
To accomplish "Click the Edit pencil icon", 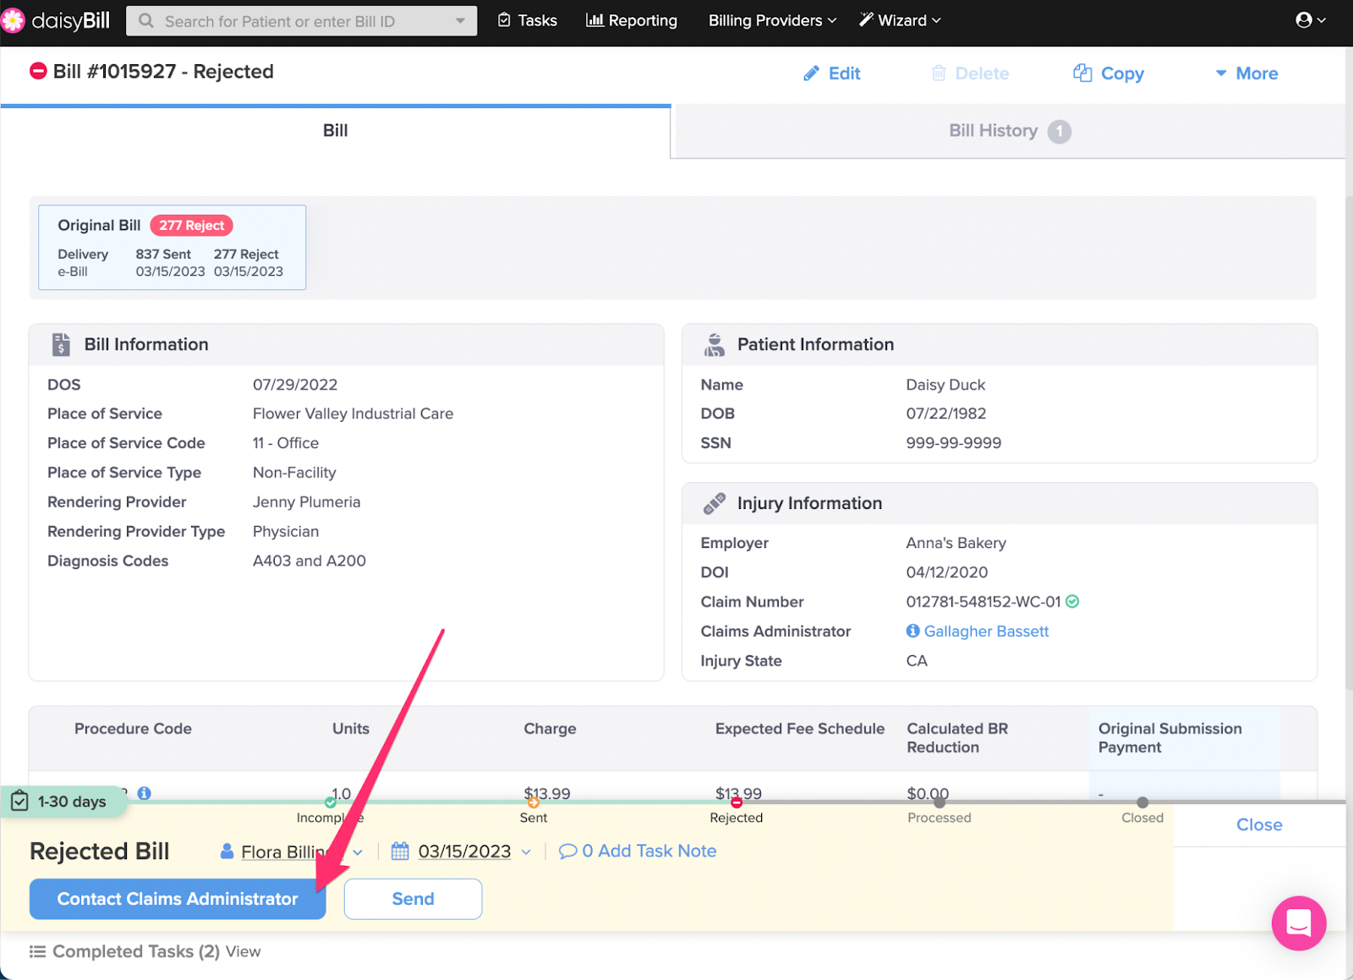I will point(811,74).
